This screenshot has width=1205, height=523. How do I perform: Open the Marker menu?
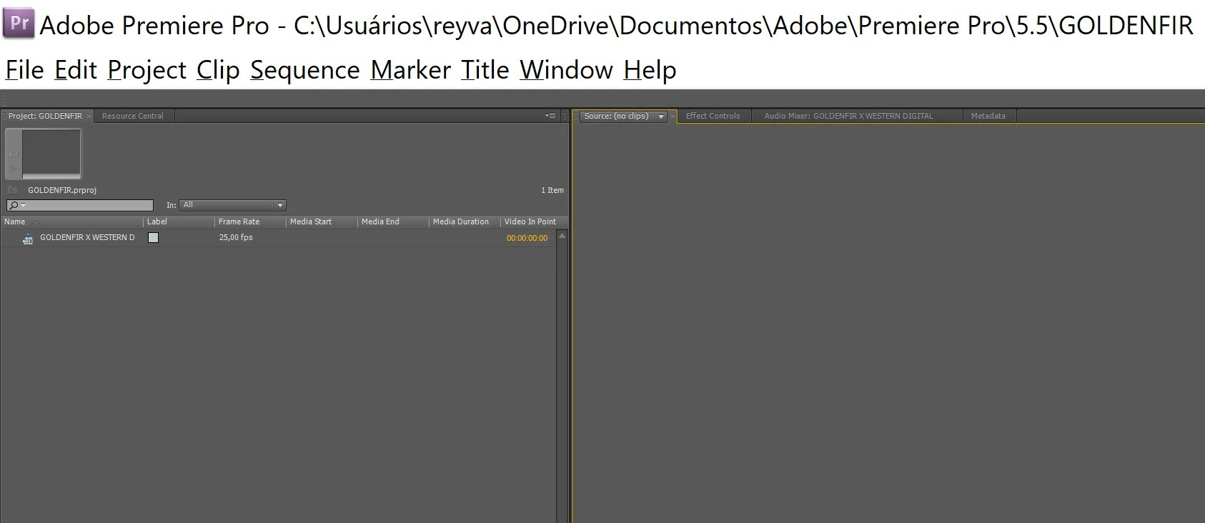coord(411,70)
